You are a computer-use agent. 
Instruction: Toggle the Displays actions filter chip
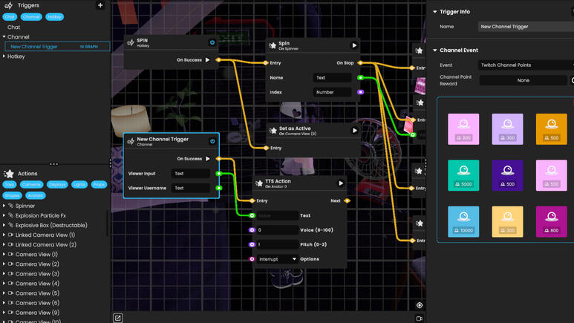(57, 185)
